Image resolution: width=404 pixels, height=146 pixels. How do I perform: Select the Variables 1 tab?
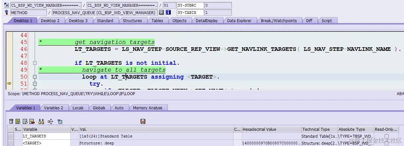25,108
